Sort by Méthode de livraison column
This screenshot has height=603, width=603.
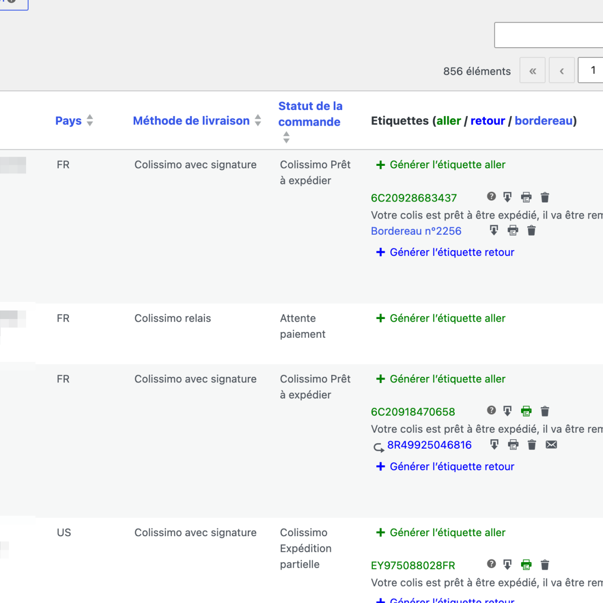(x=197, y=121)
